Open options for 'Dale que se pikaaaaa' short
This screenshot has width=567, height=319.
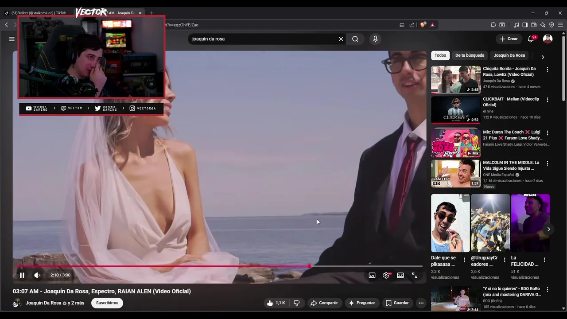(x=464, y=260)
